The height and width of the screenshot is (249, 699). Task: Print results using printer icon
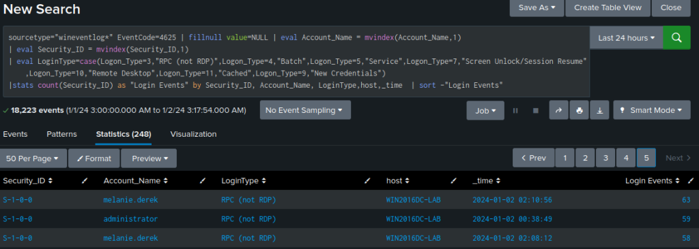point(579,110)
